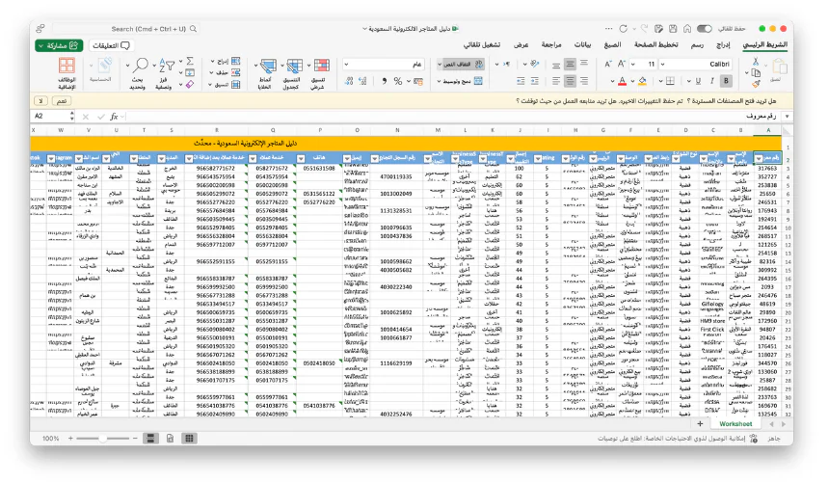
Task: Toggle Bold formatting
Action: pos(727,81)
